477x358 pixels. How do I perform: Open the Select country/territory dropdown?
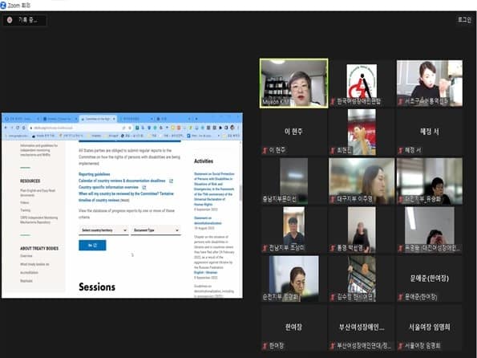point(103,230)
